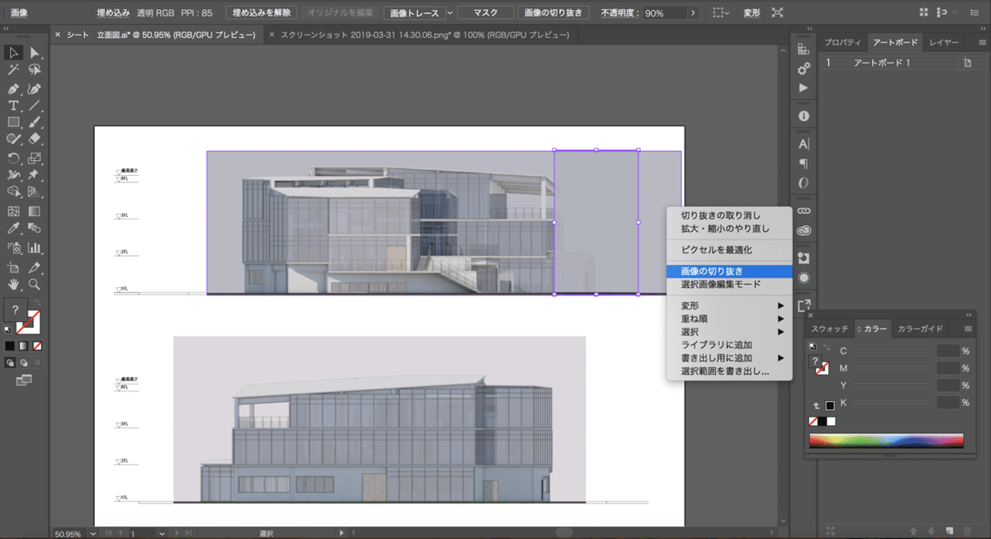Click the 画像の切り抜き button in control bar

click(552, 12)
